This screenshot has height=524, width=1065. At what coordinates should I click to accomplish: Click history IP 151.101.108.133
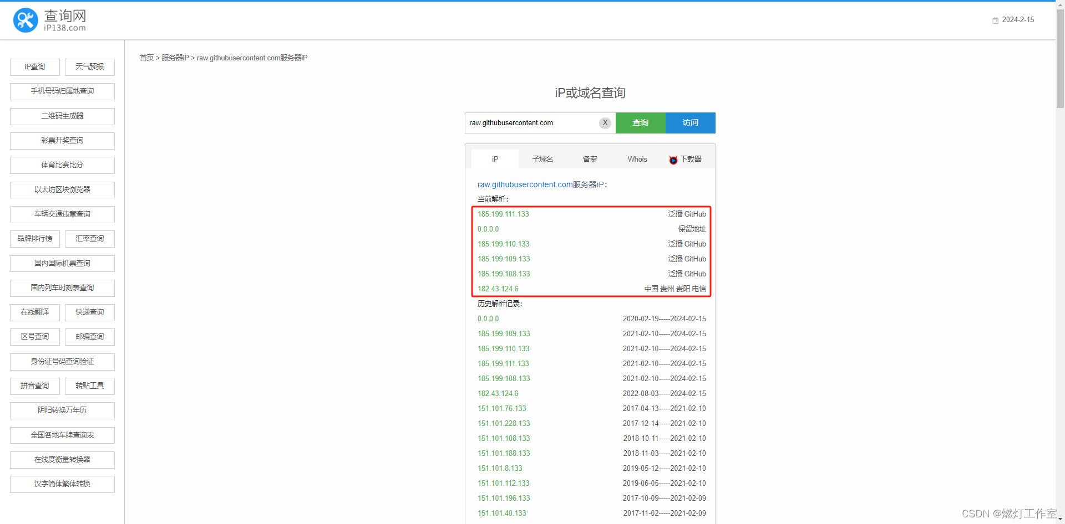click(504, 438)
